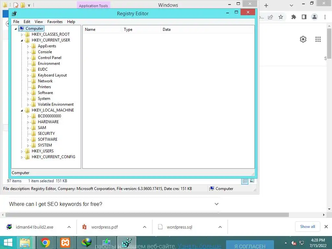
Task: Click the HARDWARE key folder icon
Action: click(x=33, y=122)
